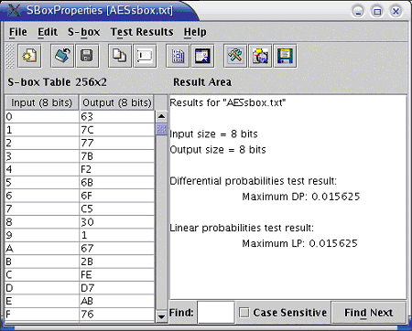Select output cell with value 76

(x=117, y=315)
